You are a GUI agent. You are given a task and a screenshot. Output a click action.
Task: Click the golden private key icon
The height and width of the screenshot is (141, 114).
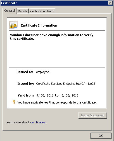point(14,102)
